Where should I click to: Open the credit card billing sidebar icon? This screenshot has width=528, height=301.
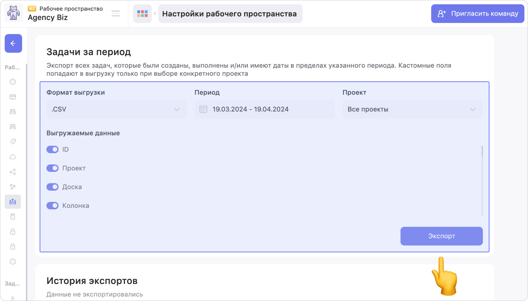13,97
